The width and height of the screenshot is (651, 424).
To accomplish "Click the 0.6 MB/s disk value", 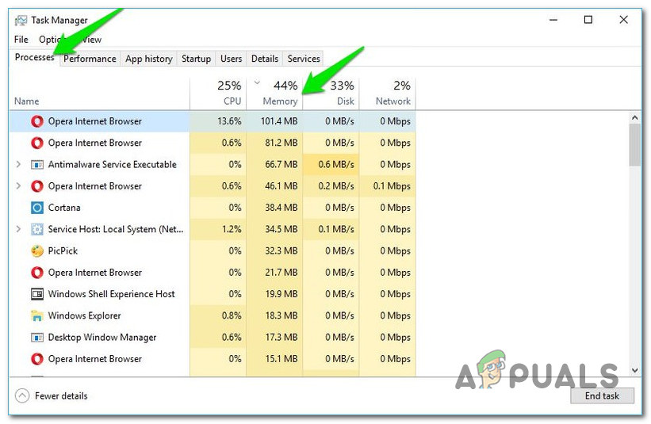I will click(x=336, y=165).
